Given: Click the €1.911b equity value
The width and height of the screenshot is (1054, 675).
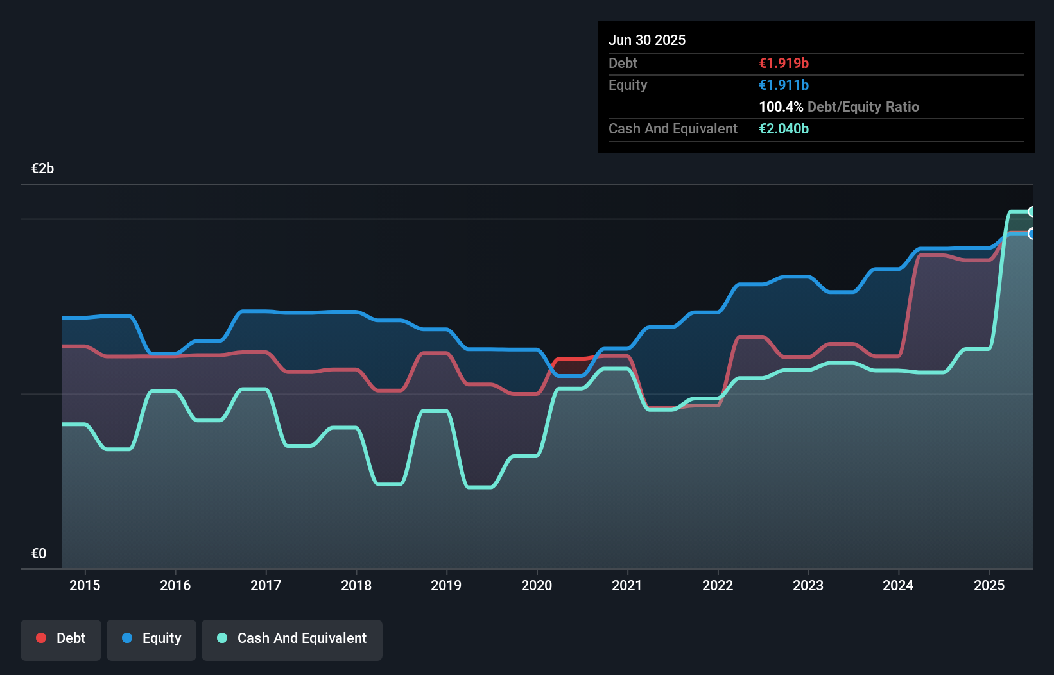Looking at the screenshot, I should [x=784, y=85].
